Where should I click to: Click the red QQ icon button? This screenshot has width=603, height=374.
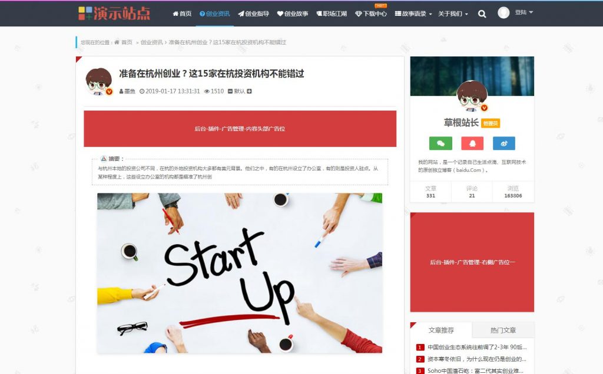tap(472, 143)
